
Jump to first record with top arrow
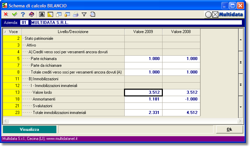241,40
